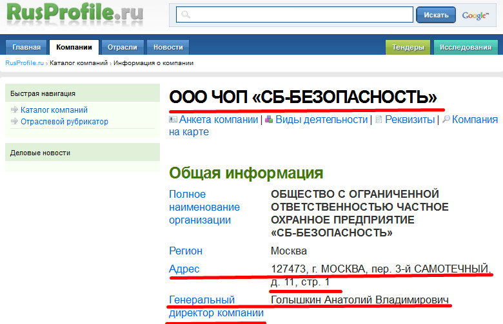Open the Тендеры tab
Viewport: 503px width, 324px height.
coord(408,47)
